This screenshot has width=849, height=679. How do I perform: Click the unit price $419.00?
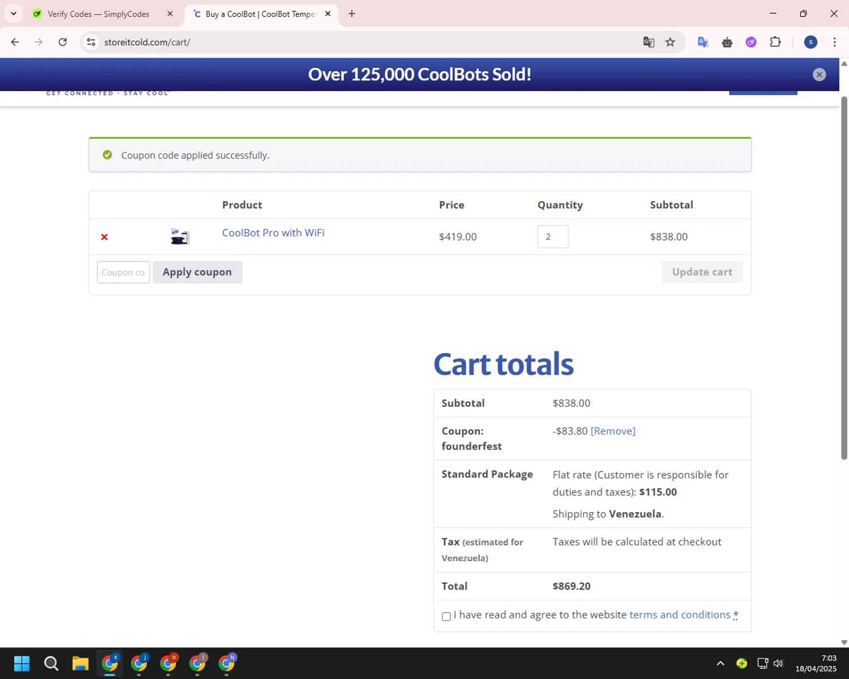(x=458, y=237)
